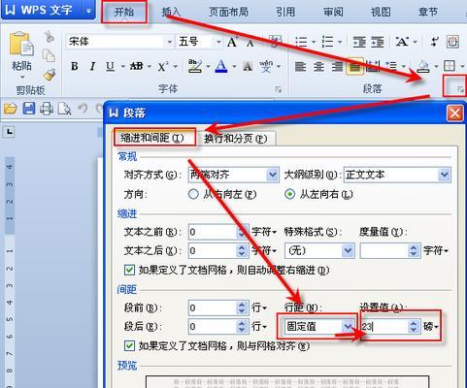Open the 开始 ribbon tab
Viewport: 467px width, 388px height.
[x=124, y=12]
